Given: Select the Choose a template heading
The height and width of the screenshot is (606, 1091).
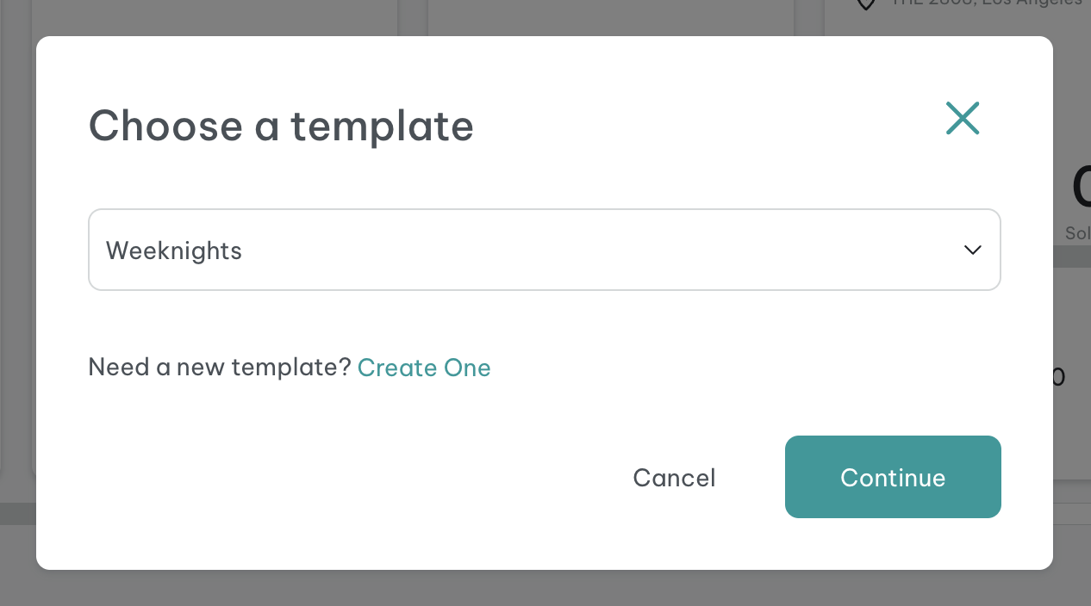Looking at the screenshot, I should click(x=282, y=126).
